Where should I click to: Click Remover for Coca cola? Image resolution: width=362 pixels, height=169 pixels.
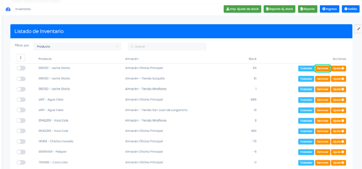(x=322, y=163)
